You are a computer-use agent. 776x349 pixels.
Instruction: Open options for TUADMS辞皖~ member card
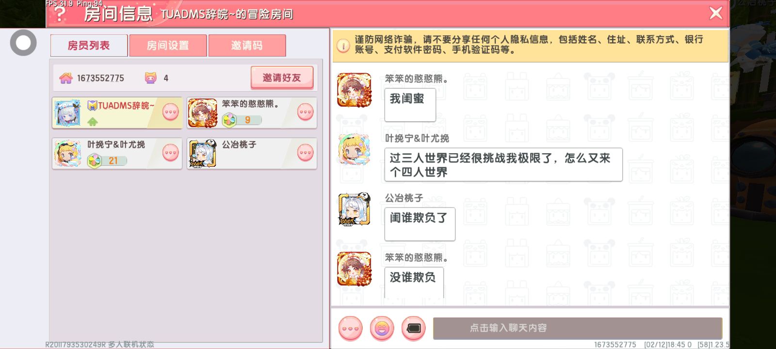tap(170, 112)
